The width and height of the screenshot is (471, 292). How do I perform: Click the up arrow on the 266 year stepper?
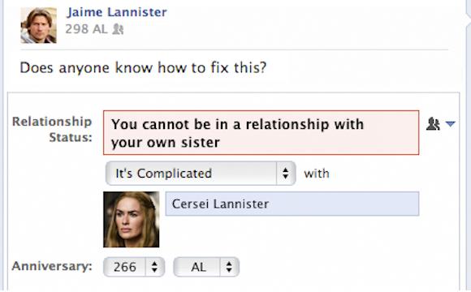tap(154, 263)
